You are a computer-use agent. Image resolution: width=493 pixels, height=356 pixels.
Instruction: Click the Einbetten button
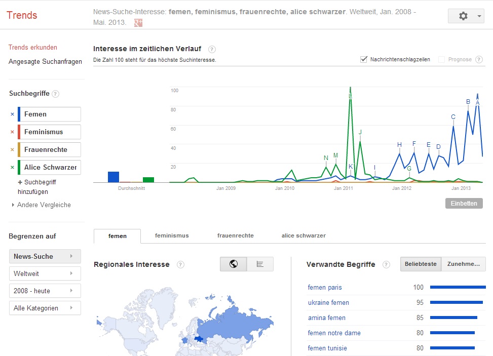coord(464,203)
